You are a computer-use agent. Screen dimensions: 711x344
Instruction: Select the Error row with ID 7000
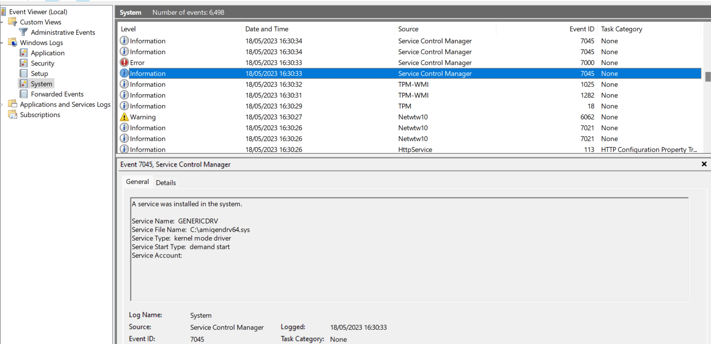[410, 63]
